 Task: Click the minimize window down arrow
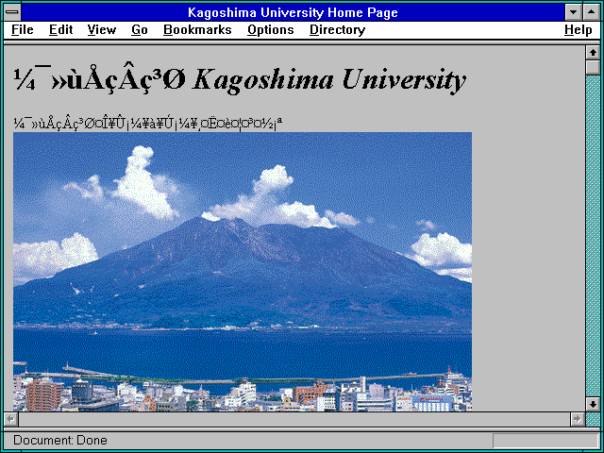(x=573, y=12)
